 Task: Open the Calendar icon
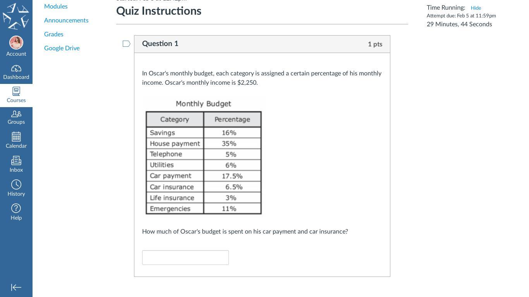[x=16, y=137]
